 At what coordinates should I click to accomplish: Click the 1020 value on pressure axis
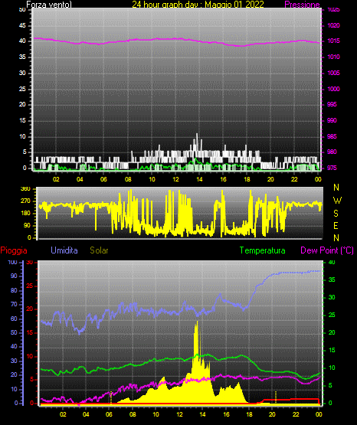point(333,25)
